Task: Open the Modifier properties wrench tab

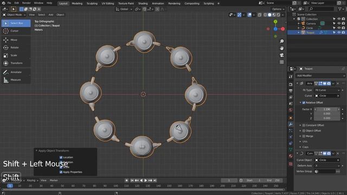Action: click(x=291, y=124)
